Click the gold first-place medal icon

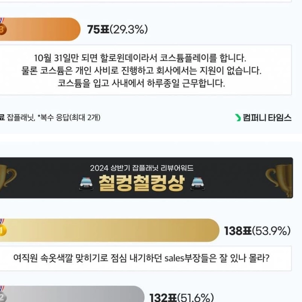[x=2, y=230]
